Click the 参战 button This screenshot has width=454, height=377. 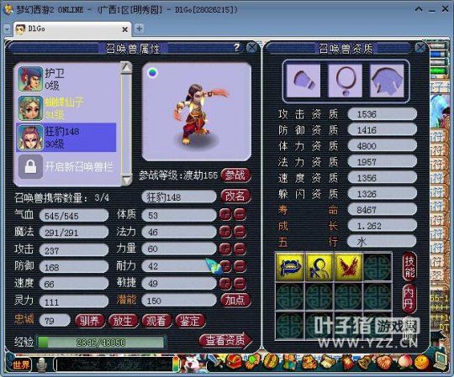[x=235, y=175]
